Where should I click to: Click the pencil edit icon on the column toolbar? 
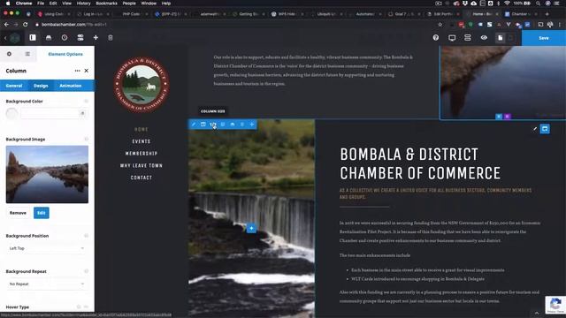(x=194, y=124)
